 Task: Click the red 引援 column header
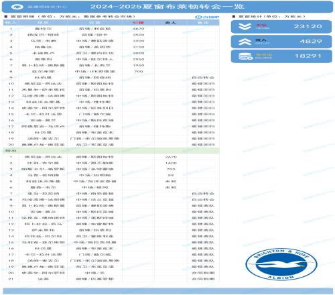(138, 23)
